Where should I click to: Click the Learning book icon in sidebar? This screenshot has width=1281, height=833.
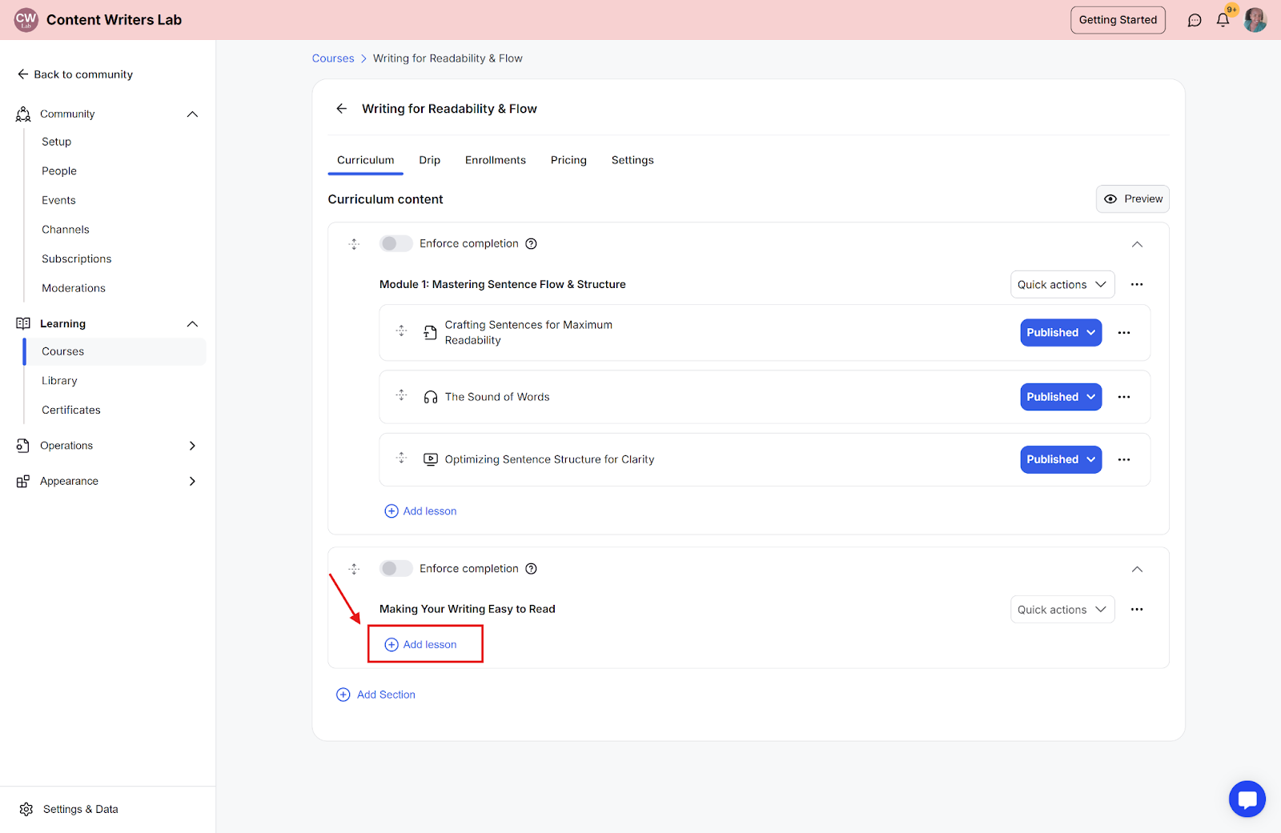[x=23, y=324]
